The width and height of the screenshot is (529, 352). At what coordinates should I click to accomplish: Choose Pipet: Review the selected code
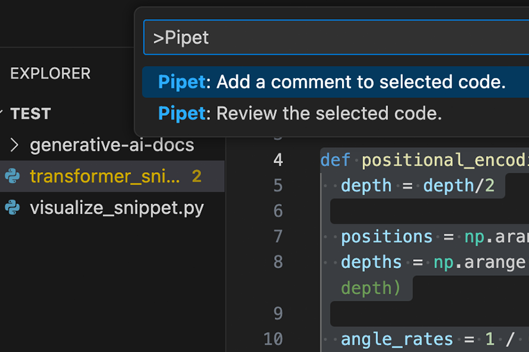[x=300, y=114]
